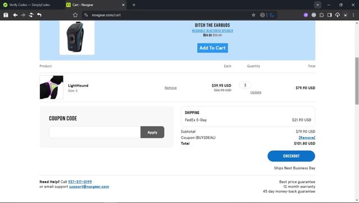The image size is (359, 203).
Task: Open Wearable Bluetooth Speaker product link
Action: point(212,31)
